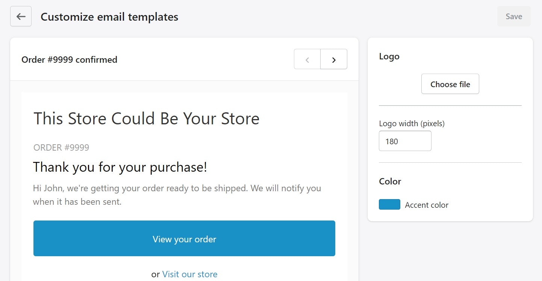Click the Customize email templates page title
This screenshot has height=281, width=542.
(109, 17)
